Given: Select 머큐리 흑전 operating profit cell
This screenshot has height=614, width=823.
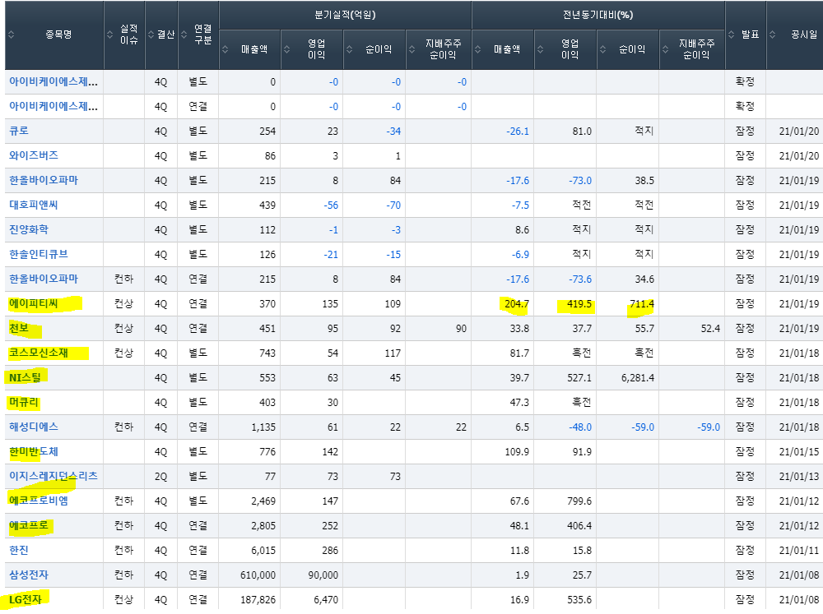Looking at the screenshot, I should coord(582,402).
